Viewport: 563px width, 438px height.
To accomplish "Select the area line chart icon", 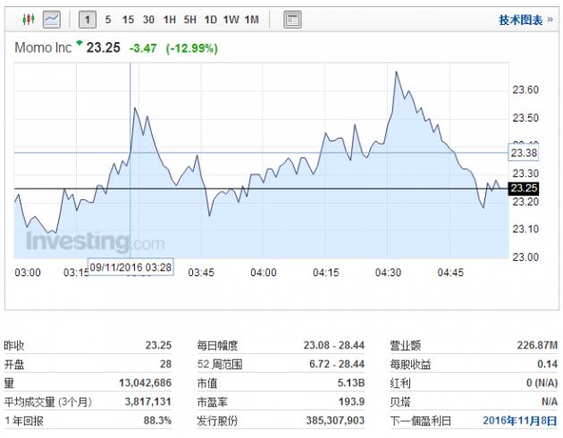I will (52, 19).
